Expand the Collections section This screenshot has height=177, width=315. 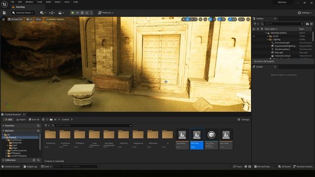pos(3,160)
